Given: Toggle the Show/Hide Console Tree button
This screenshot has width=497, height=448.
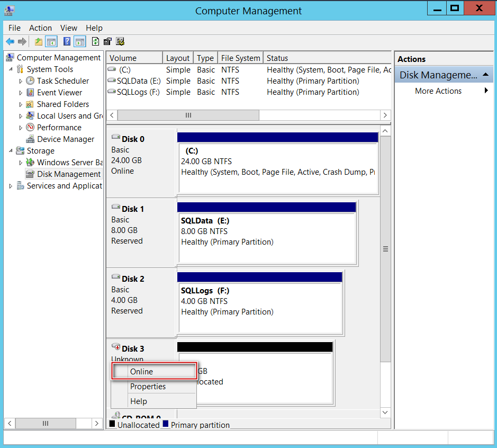Looking at the screenshot, I should tap(51, 42).
